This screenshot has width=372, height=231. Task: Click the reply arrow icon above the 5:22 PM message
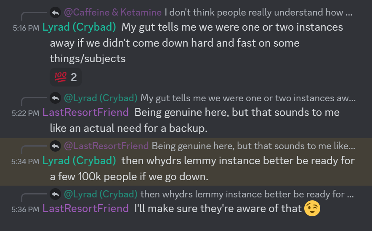pyautogui.click(x=55, y=98)
